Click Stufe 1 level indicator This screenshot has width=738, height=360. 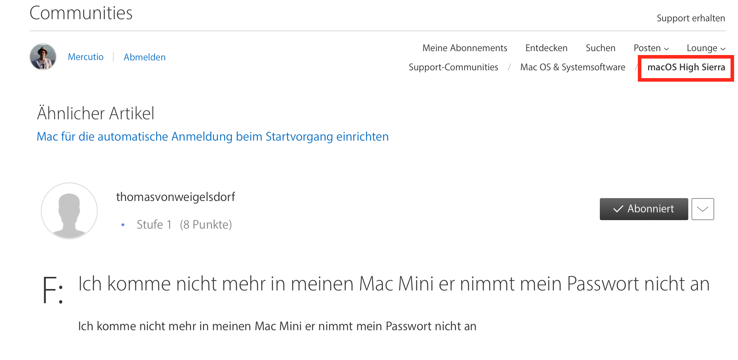pos(154,225)
